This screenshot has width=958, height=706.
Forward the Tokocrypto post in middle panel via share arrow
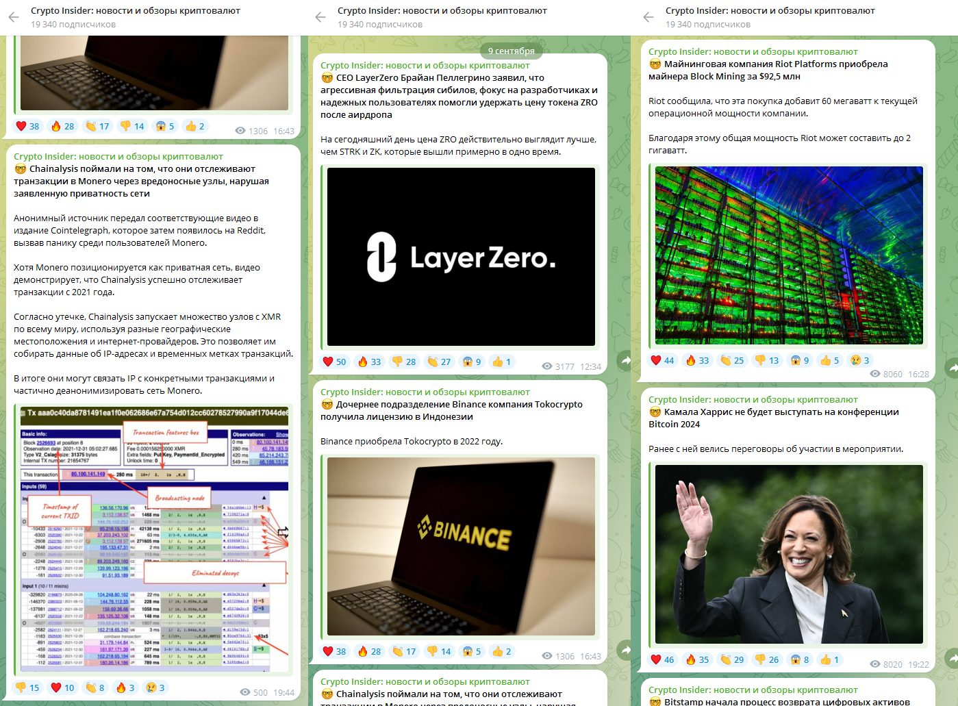625,650
